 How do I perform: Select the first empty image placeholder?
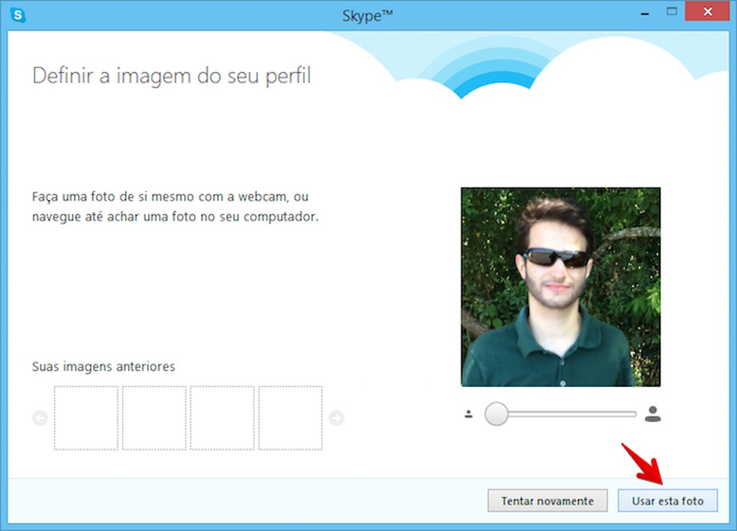86,417
